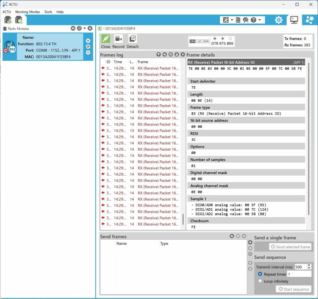Expand the COM8 module info arrow
The image size is (318, 299).
[88, 52]
